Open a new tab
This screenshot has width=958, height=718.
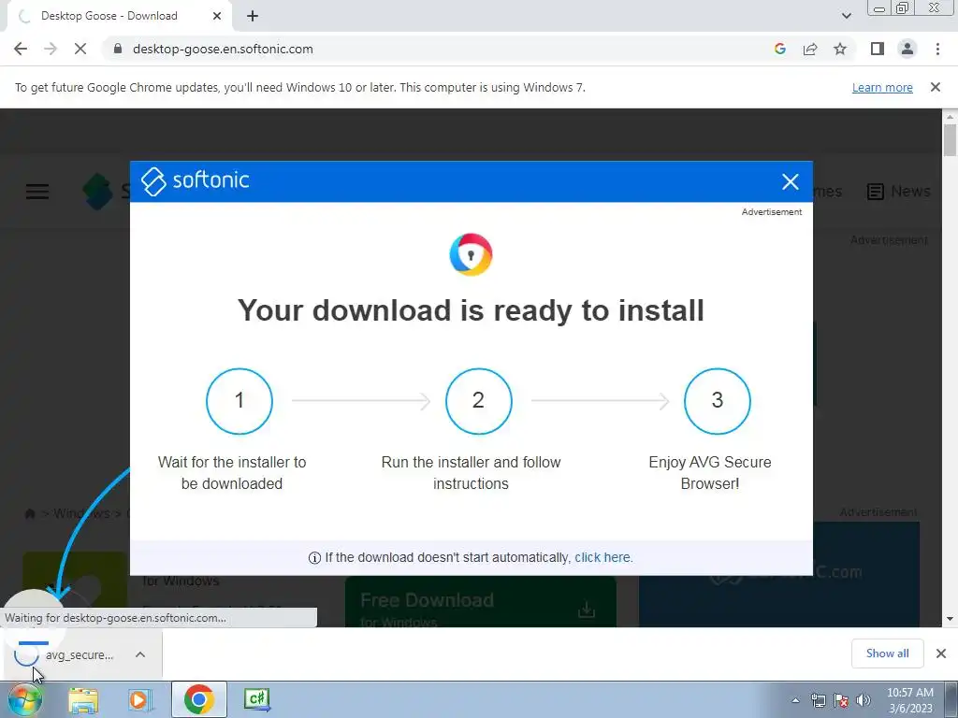pos(253,16)
